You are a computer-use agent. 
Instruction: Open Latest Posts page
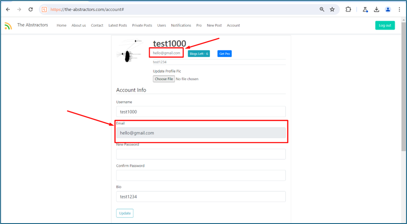118,25
